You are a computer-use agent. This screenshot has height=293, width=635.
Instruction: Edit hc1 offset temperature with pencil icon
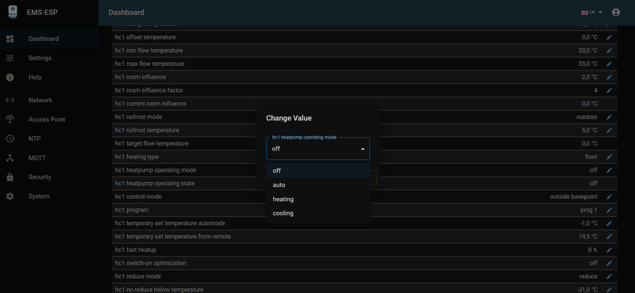pyautogui.click(x=609, y=37)
